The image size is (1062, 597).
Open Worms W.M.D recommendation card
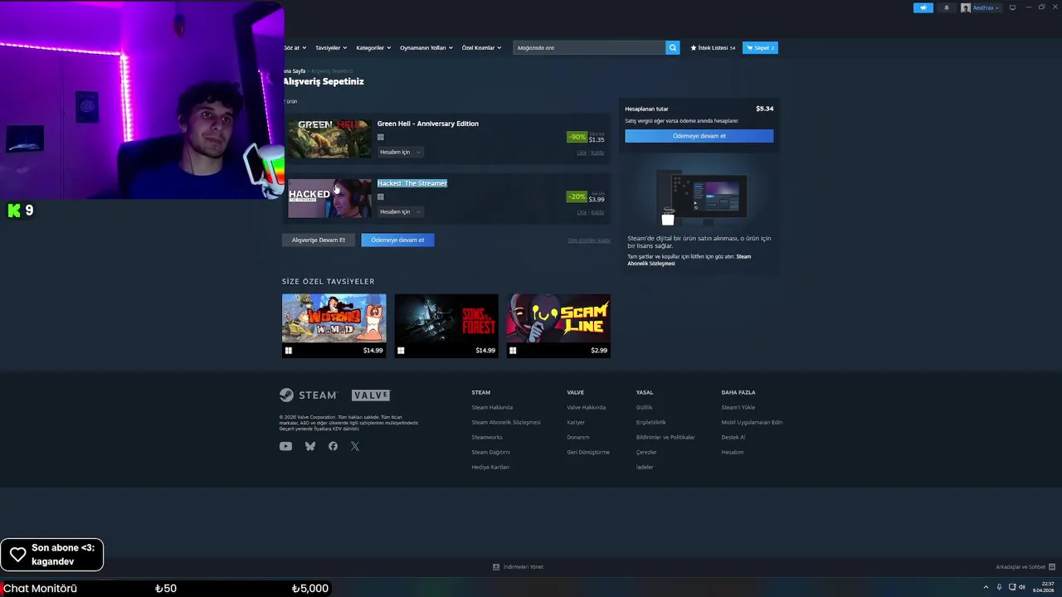pos(334,326)
